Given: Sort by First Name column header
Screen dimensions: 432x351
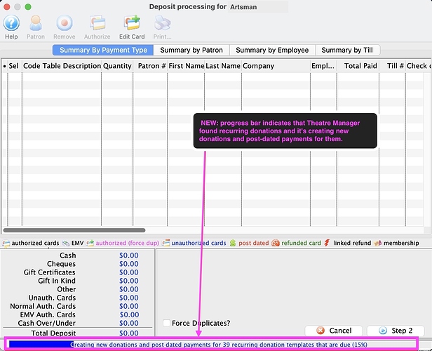Looking at the screenshot, I should (187, 66).
